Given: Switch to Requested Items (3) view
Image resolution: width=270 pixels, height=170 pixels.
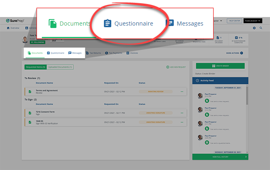Looking at the screenshot, I should tap(35, 67).
